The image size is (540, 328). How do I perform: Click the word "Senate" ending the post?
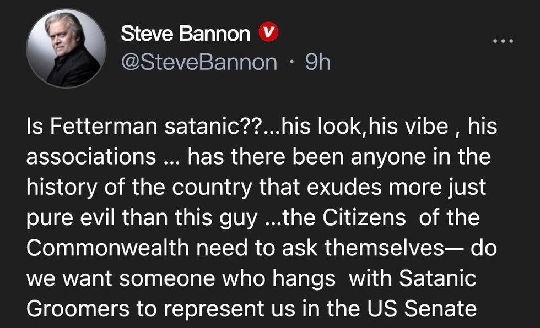(x=440, y=309)
